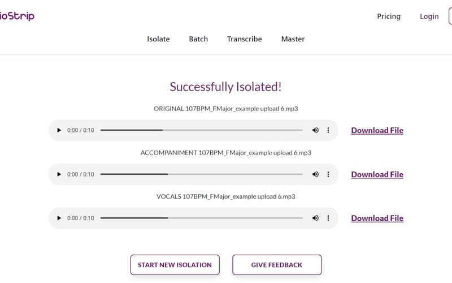This screenshot has height=283, width=452.
Task: Download the ORIGINAL file
Action: pos(377,130)
